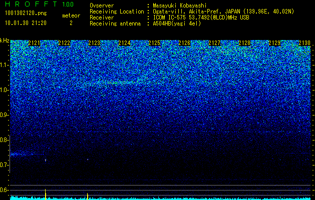Click the antenna value A504HB(yagi 4el)
Image resolution: width=315 pixels, height=200 pixels.
(x=177, y=23)
